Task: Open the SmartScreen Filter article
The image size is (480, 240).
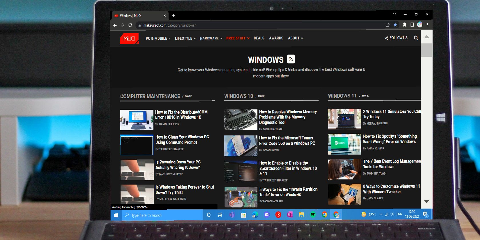Action: (x=288, y=168)
